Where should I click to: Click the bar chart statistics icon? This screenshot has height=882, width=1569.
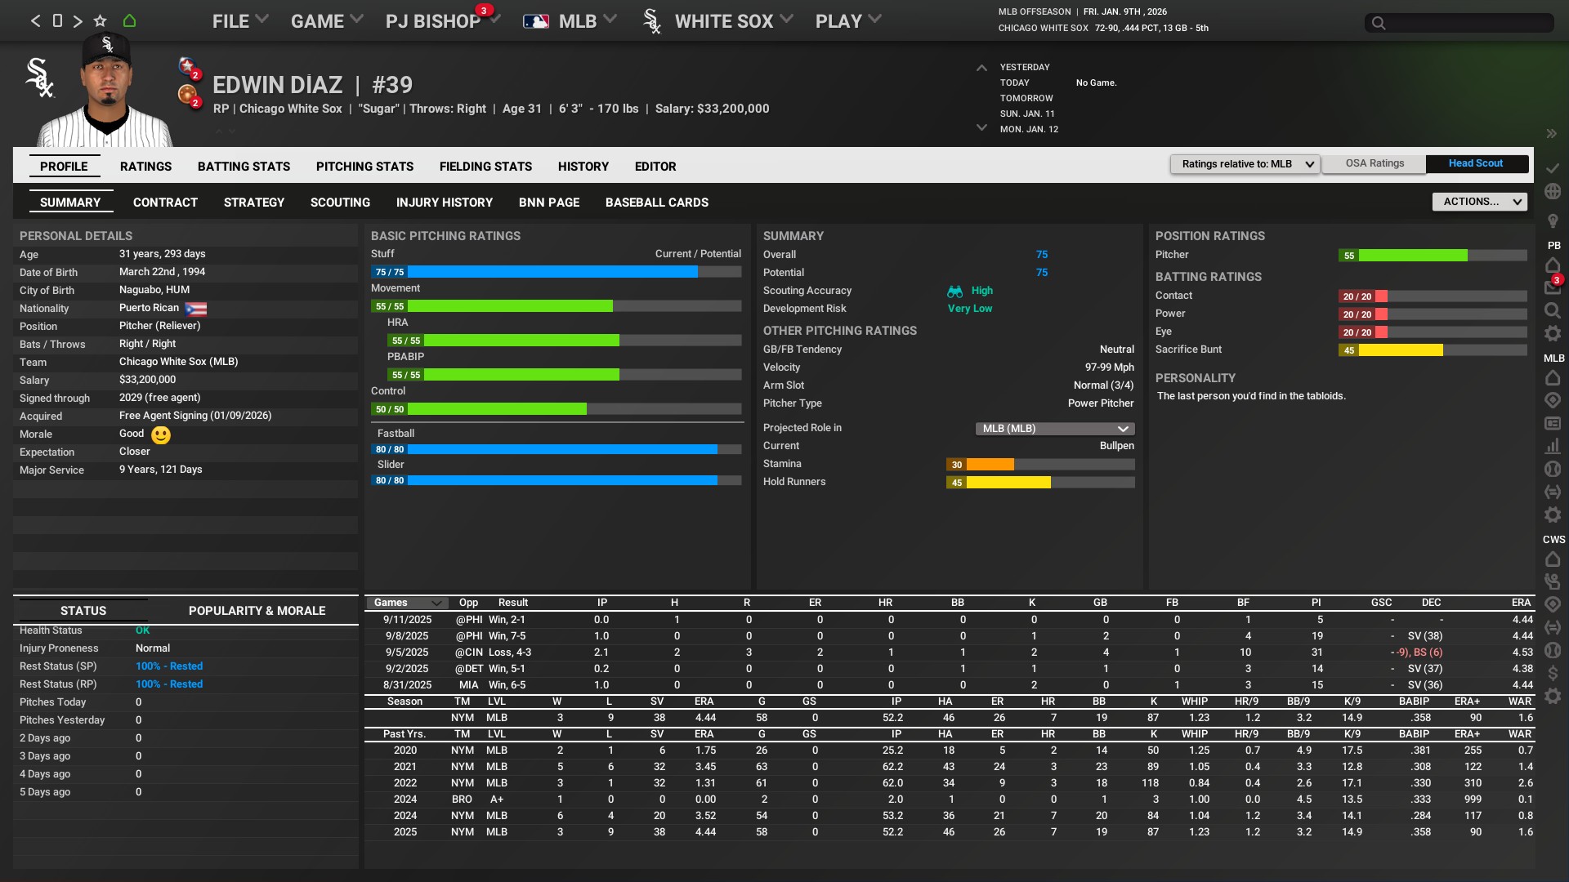click(x=1553, y=447)
